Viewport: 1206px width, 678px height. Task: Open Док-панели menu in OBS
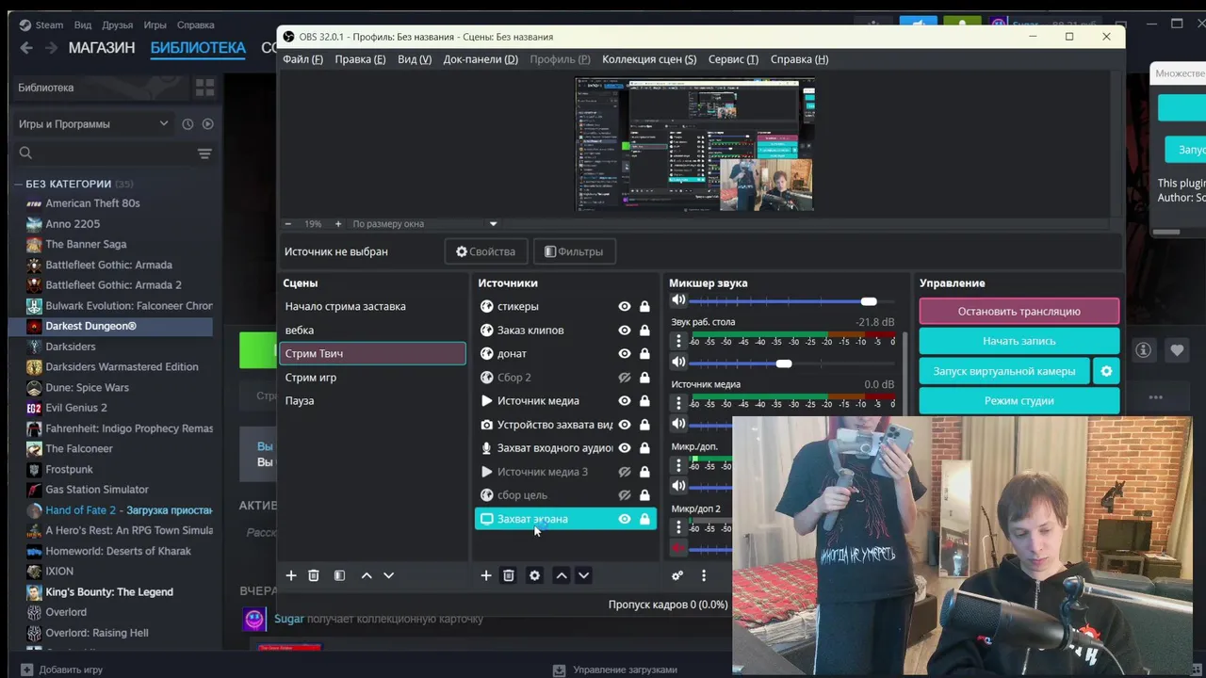tap(481, 59)
